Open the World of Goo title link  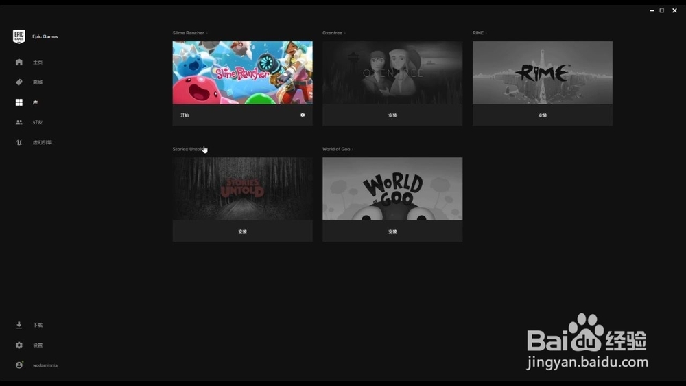[336, 149]
